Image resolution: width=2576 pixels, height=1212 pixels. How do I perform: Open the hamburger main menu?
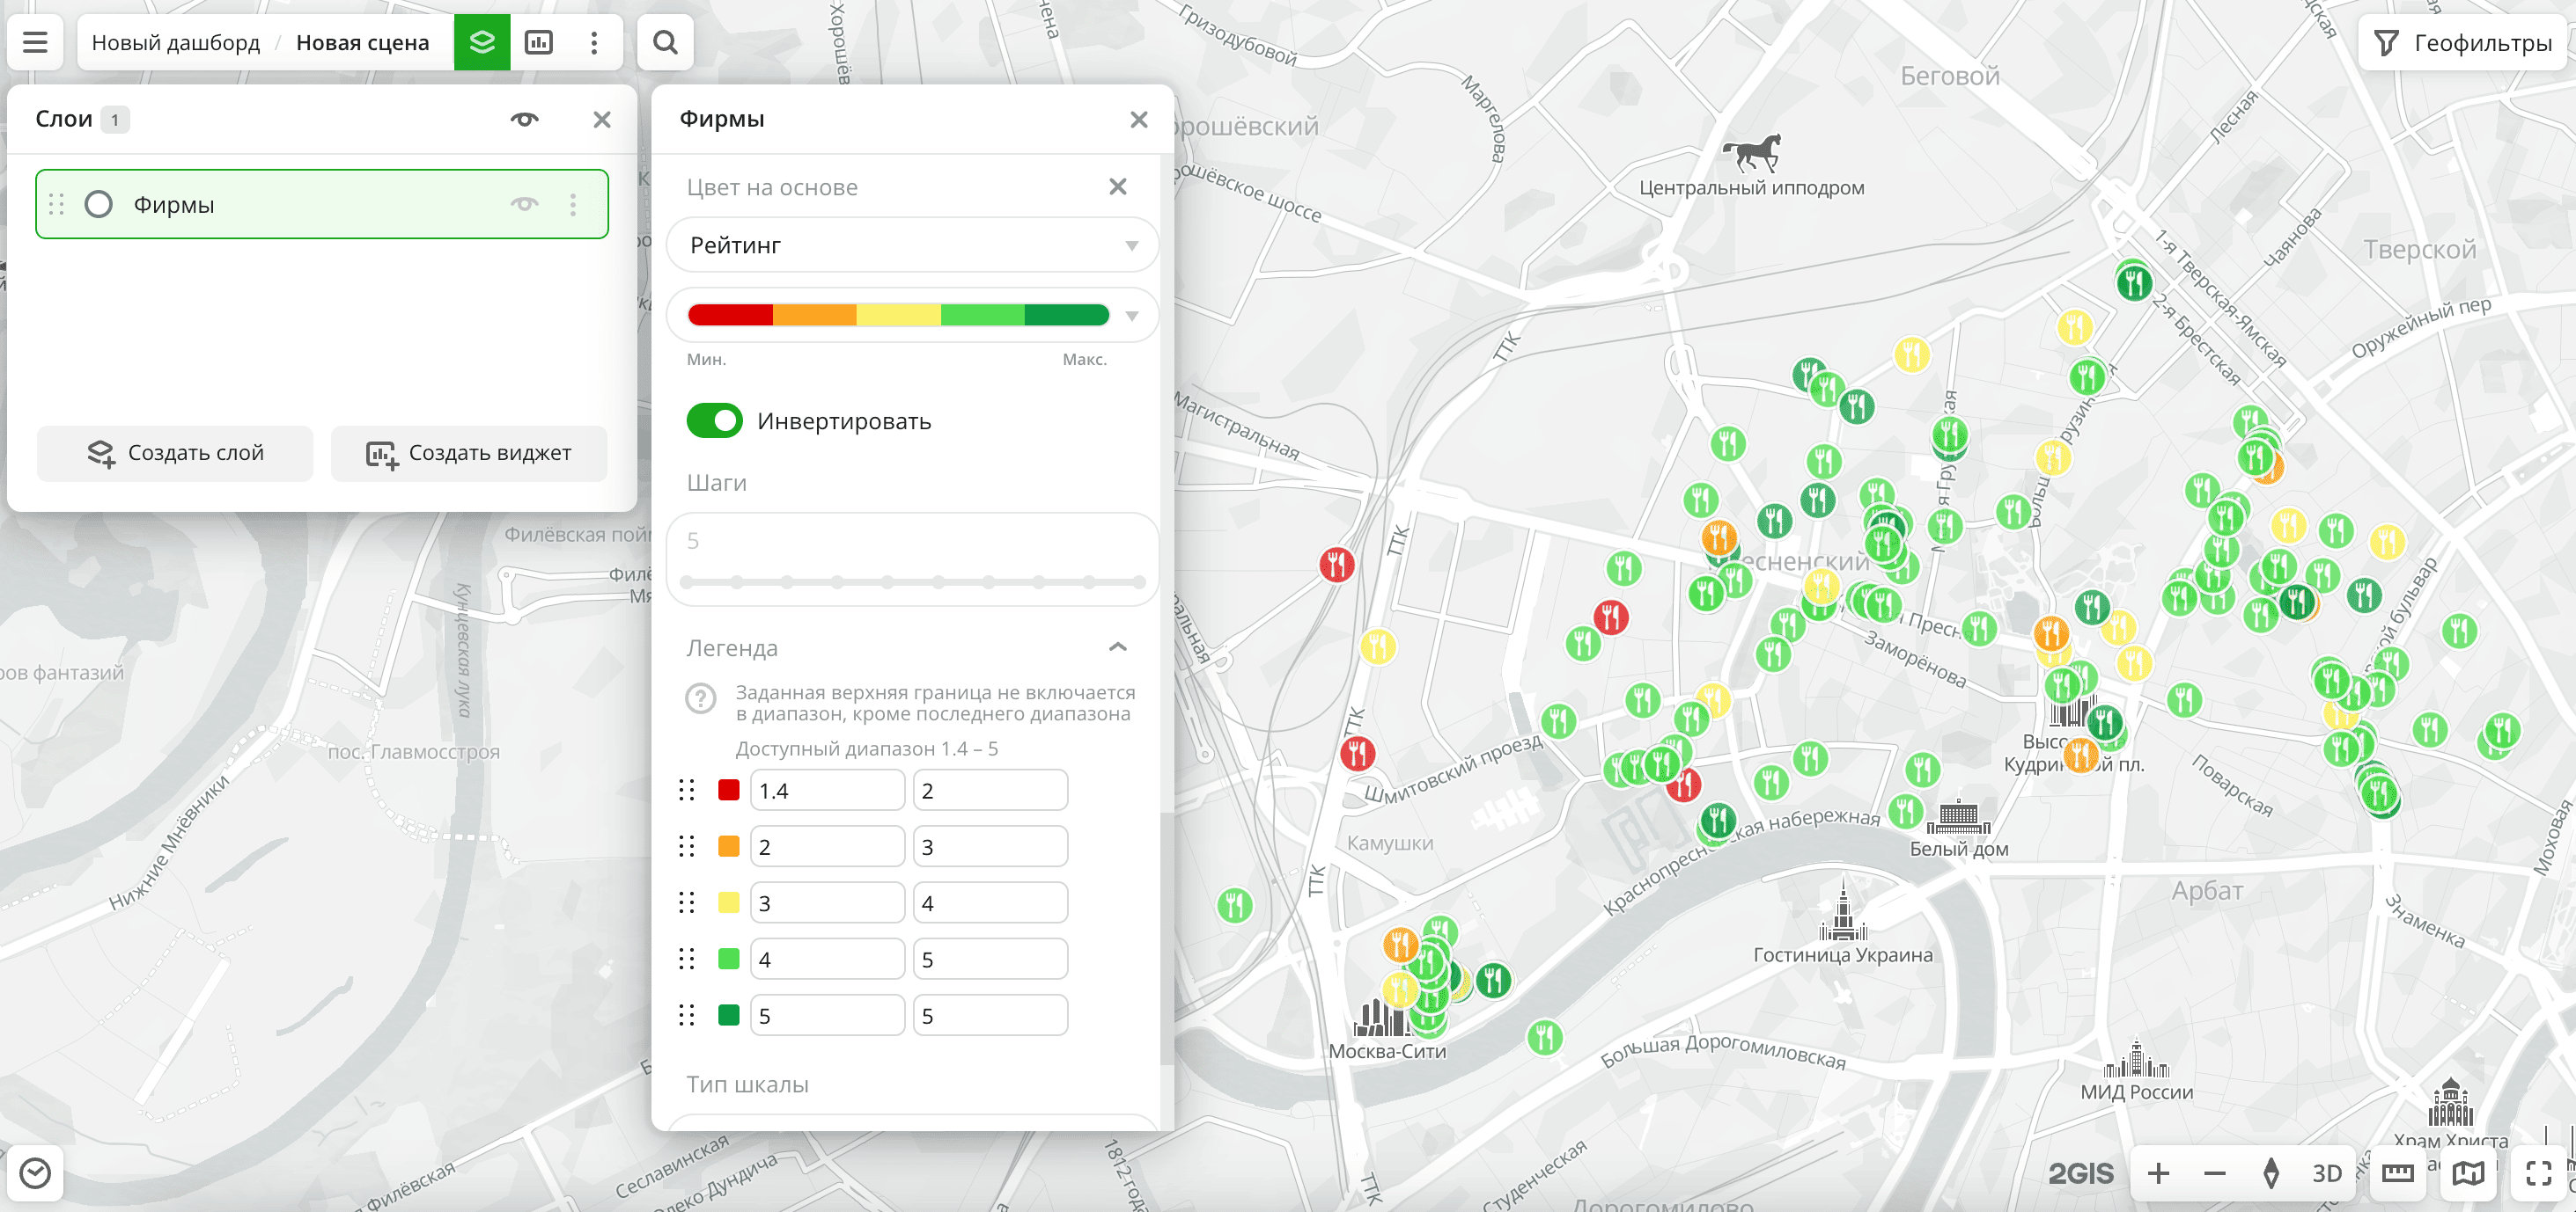pyautogui.click(x=35, y=42)
